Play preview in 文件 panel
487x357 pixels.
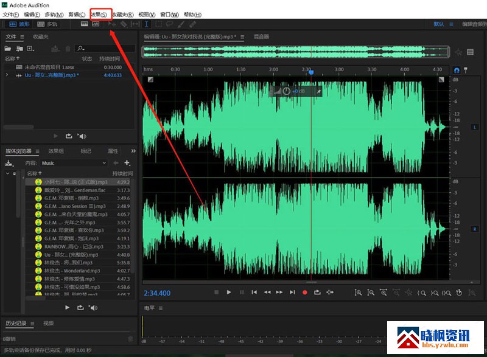click(55, 136)
